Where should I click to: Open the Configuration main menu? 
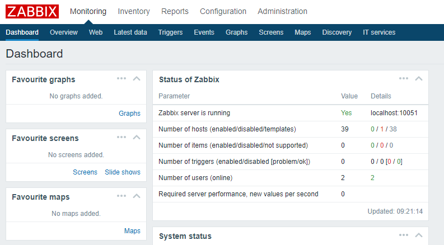click(x=223, y=11)
